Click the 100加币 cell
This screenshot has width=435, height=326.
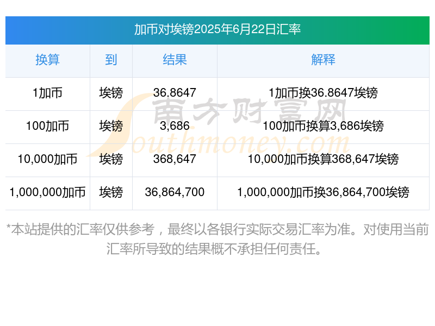coord(47,126)
